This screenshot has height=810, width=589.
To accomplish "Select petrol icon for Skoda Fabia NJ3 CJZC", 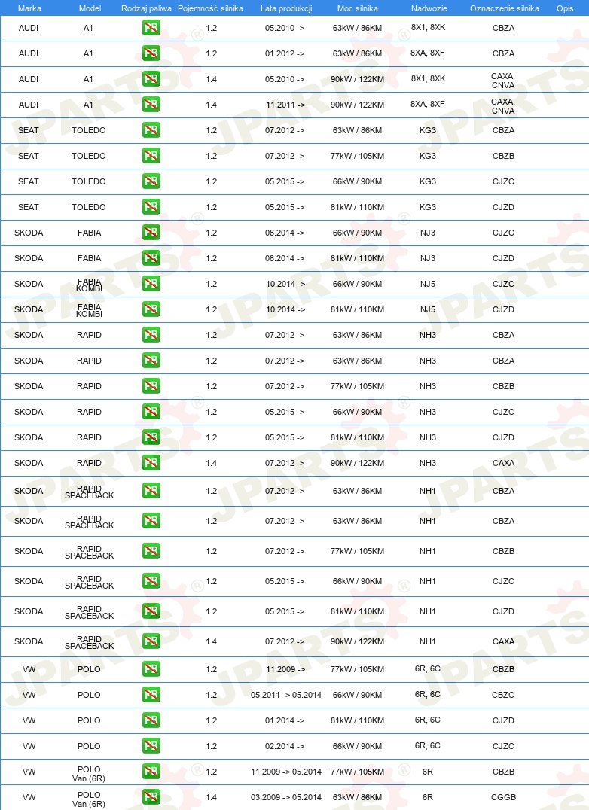I will click(151, 233).
